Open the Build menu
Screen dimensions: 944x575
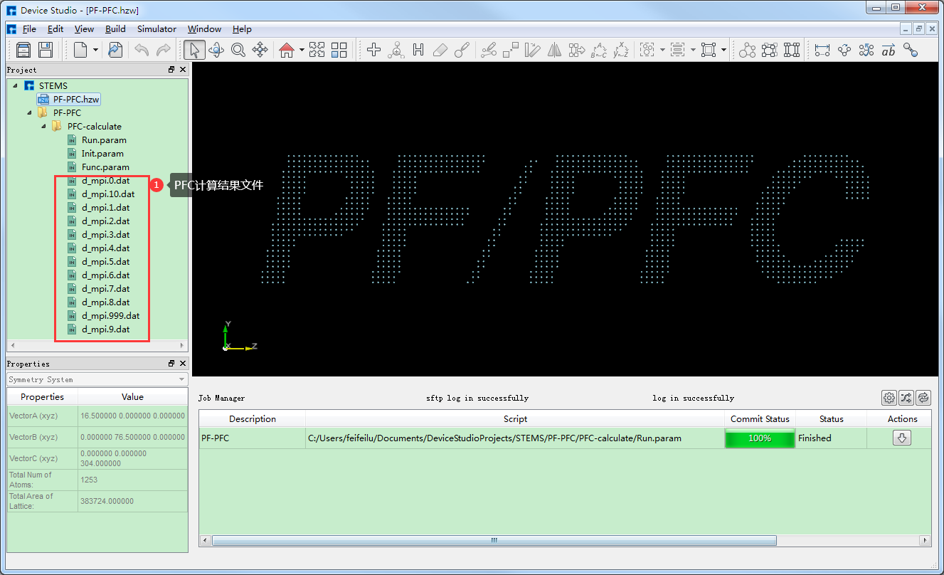(x=115, y=29)
